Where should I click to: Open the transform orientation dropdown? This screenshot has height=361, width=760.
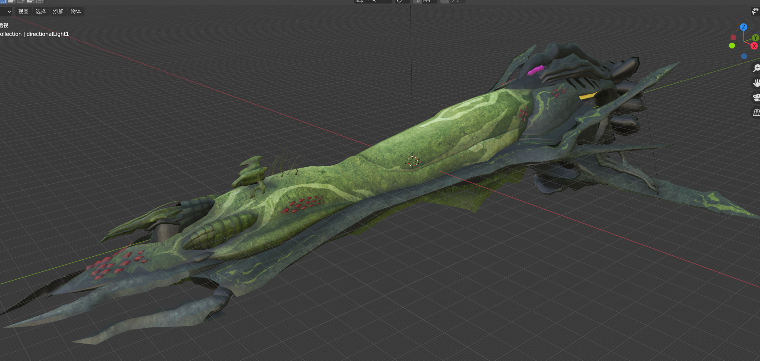(x=373, y=1)
